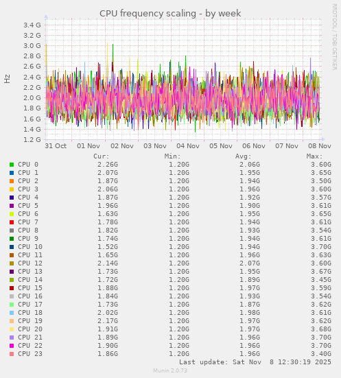Click the 'CPU 17' legend label
341x378 pixels.
[x=30, y=305]
